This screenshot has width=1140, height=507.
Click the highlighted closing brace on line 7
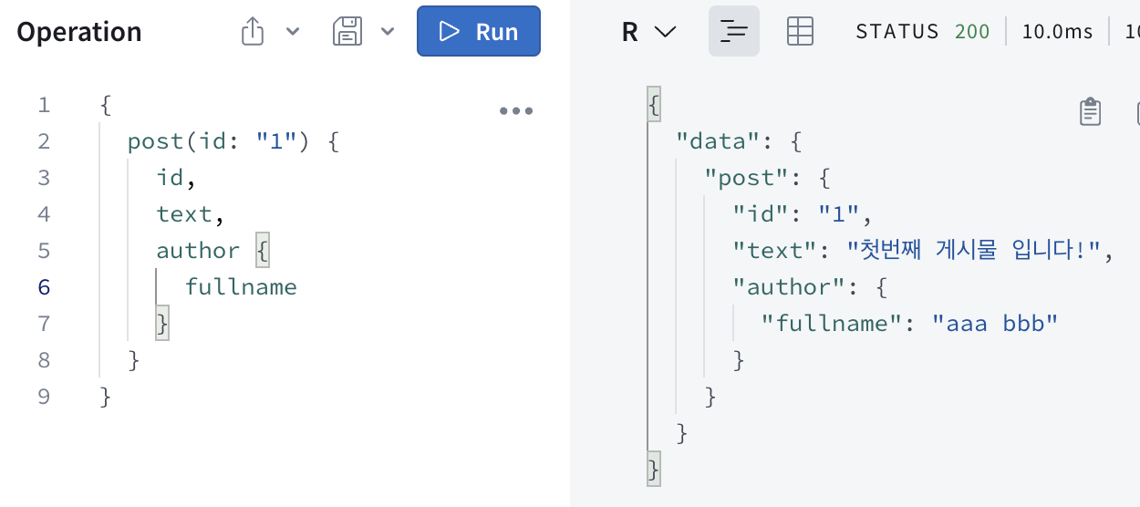coord(162,324)
